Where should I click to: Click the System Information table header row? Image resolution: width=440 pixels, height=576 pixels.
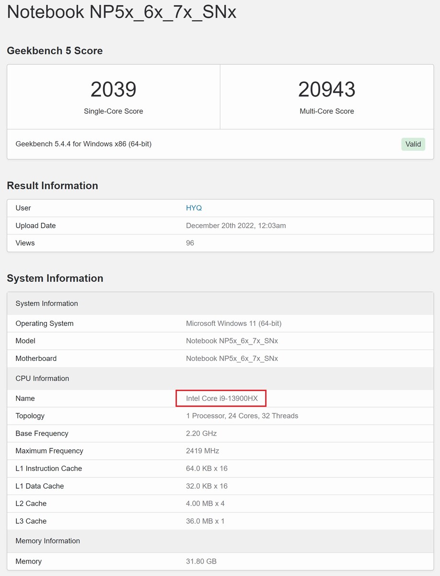click(x=220, y=303)
